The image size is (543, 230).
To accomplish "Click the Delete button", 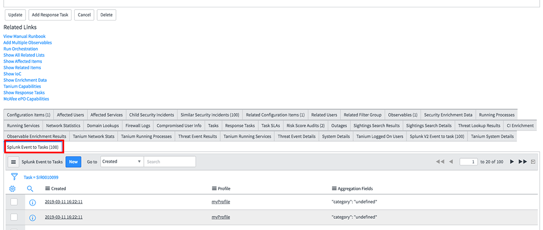I will (x=107, y=15).
